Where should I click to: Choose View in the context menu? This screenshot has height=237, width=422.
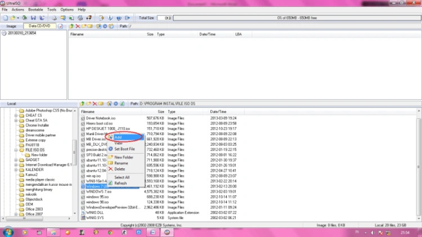(126, 144)
